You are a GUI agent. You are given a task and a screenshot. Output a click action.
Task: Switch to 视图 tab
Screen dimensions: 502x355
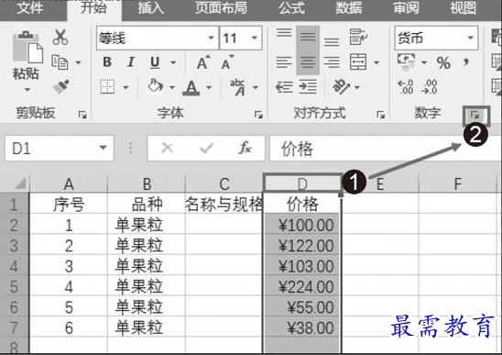click(x=463, y=8)
